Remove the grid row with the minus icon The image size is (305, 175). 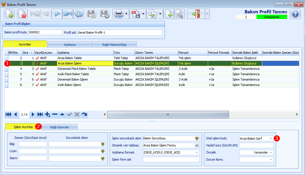[x=55, y=114]
